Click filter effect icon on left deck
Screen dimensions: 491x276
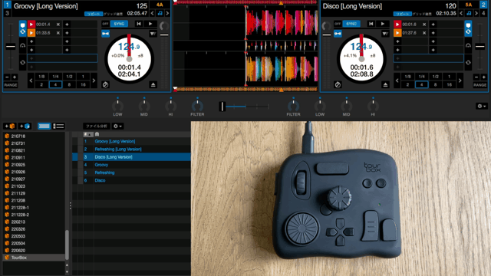click(x=153, y=34)
